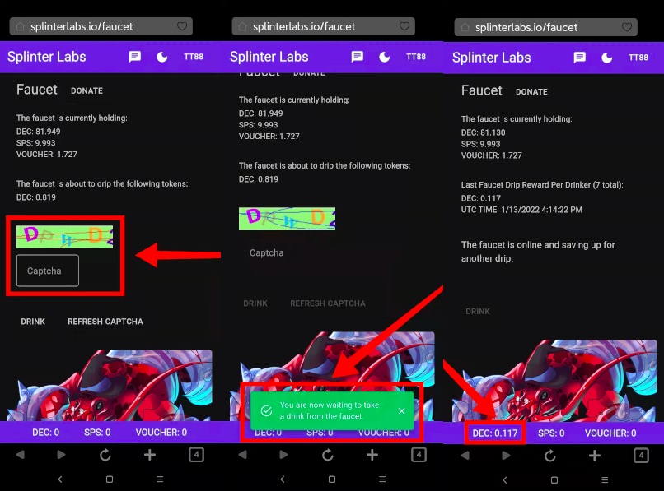Screen dimensions: 664x491
Task: Click Splinter Labs title on the DEC 81.130 page
Action: (x=491, y=58)
